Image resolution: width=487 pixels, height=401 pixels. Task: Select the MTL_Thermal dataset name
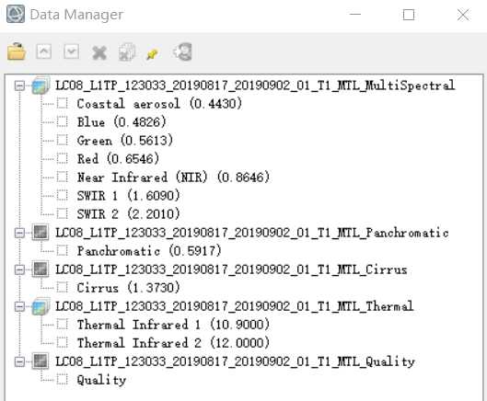[x=235, y=306]
